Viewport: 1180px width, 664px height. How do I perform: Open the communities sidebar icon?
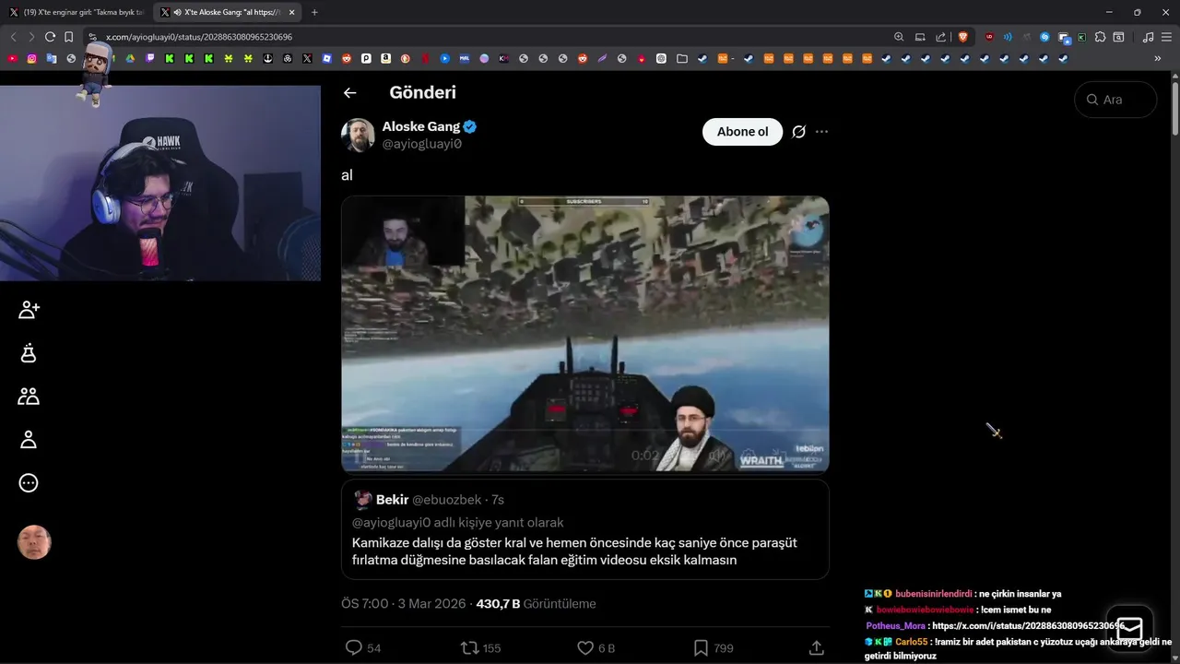tap(29, 397)
